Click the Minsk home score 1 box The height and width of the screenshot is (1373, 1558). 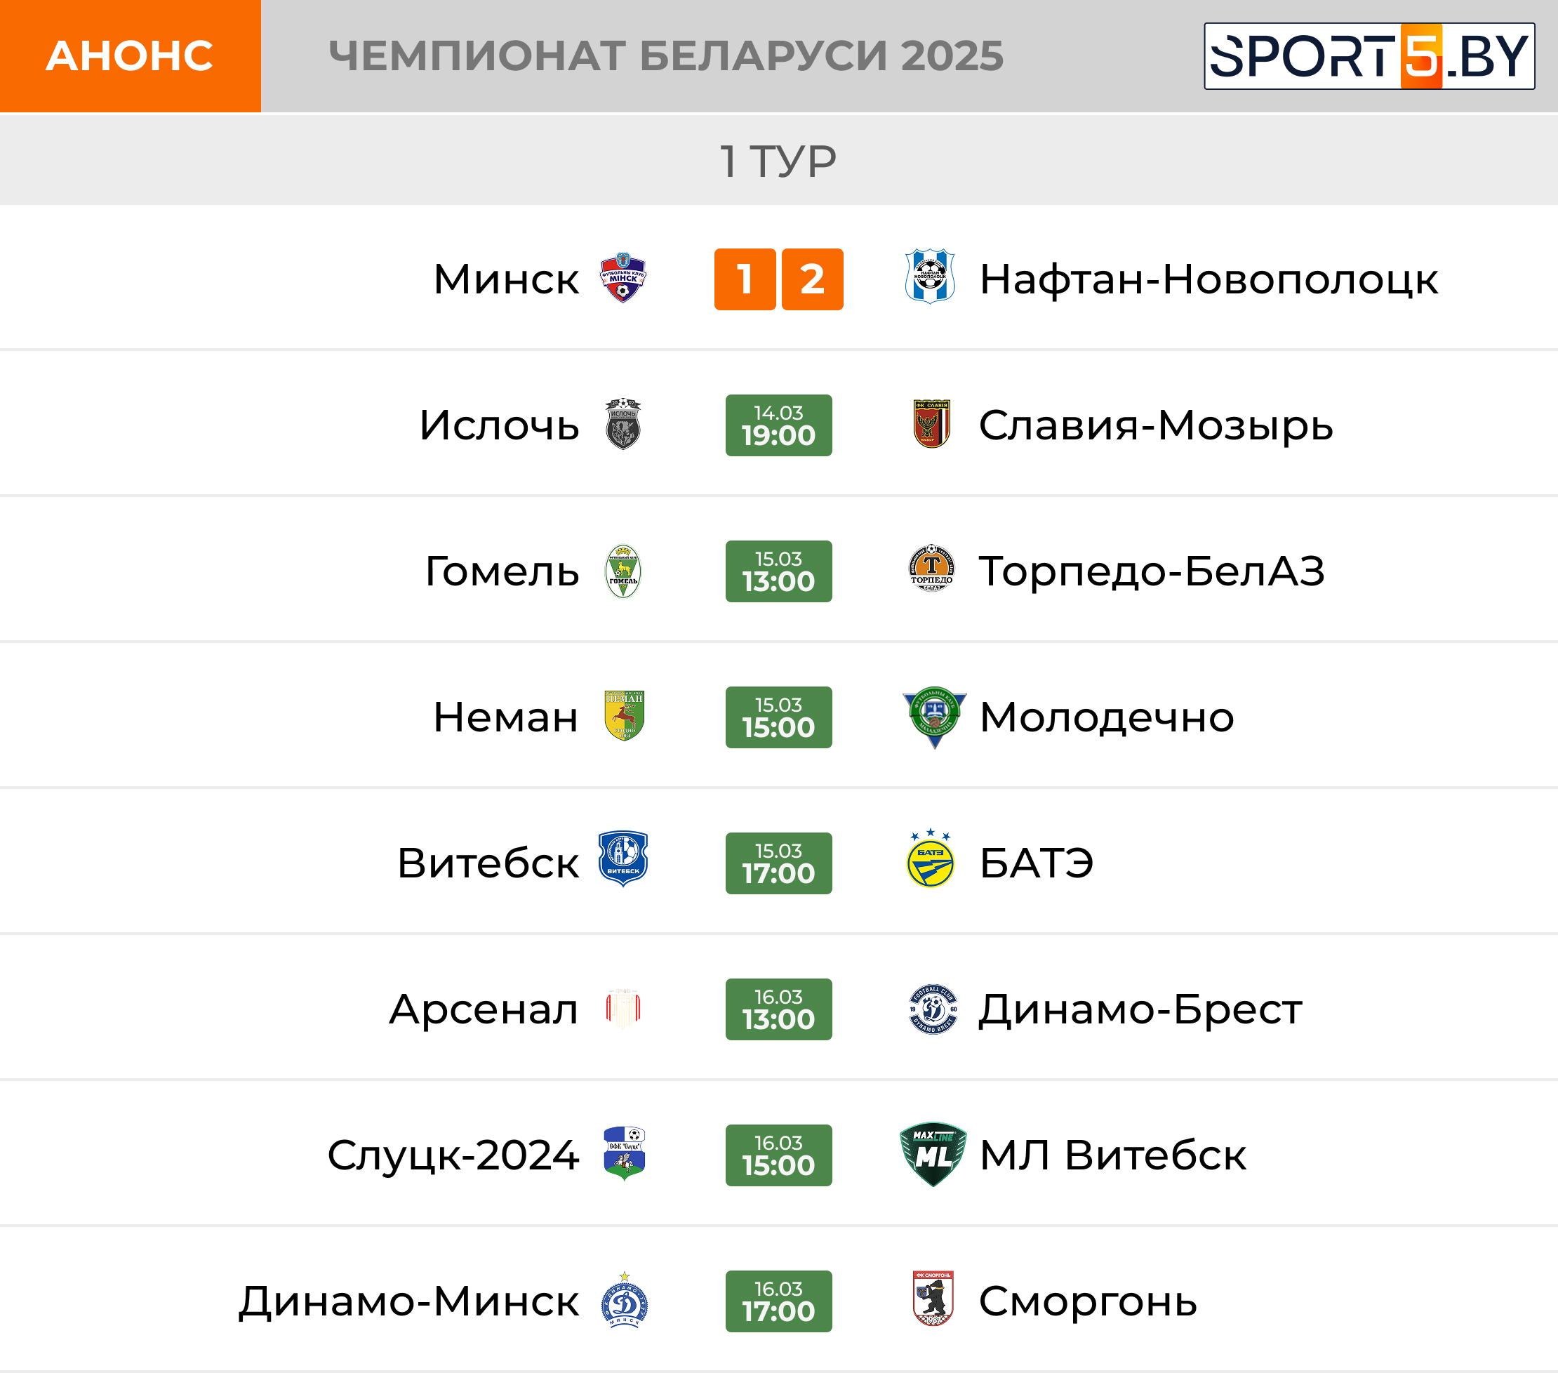point(745,279)
